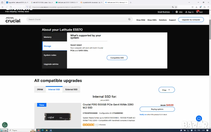Select the System notes side tab
211x132 pixels.
pos(50,55)
